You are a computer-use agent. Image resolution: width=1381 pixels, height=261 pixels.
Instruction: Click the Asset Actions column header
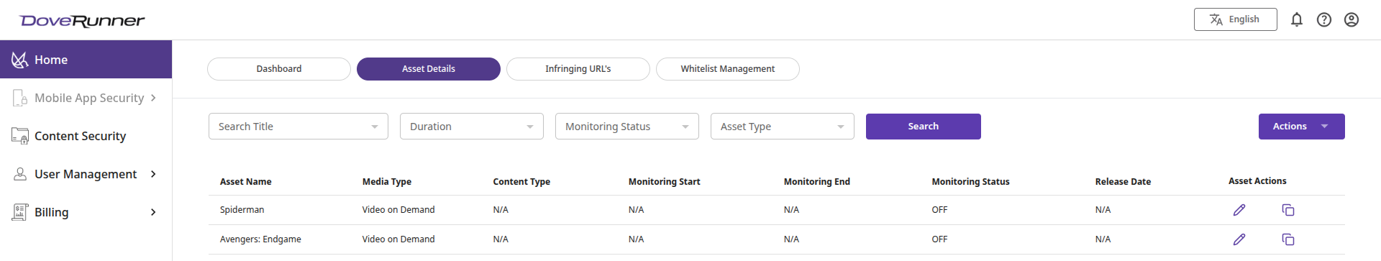click(1257, 181)
